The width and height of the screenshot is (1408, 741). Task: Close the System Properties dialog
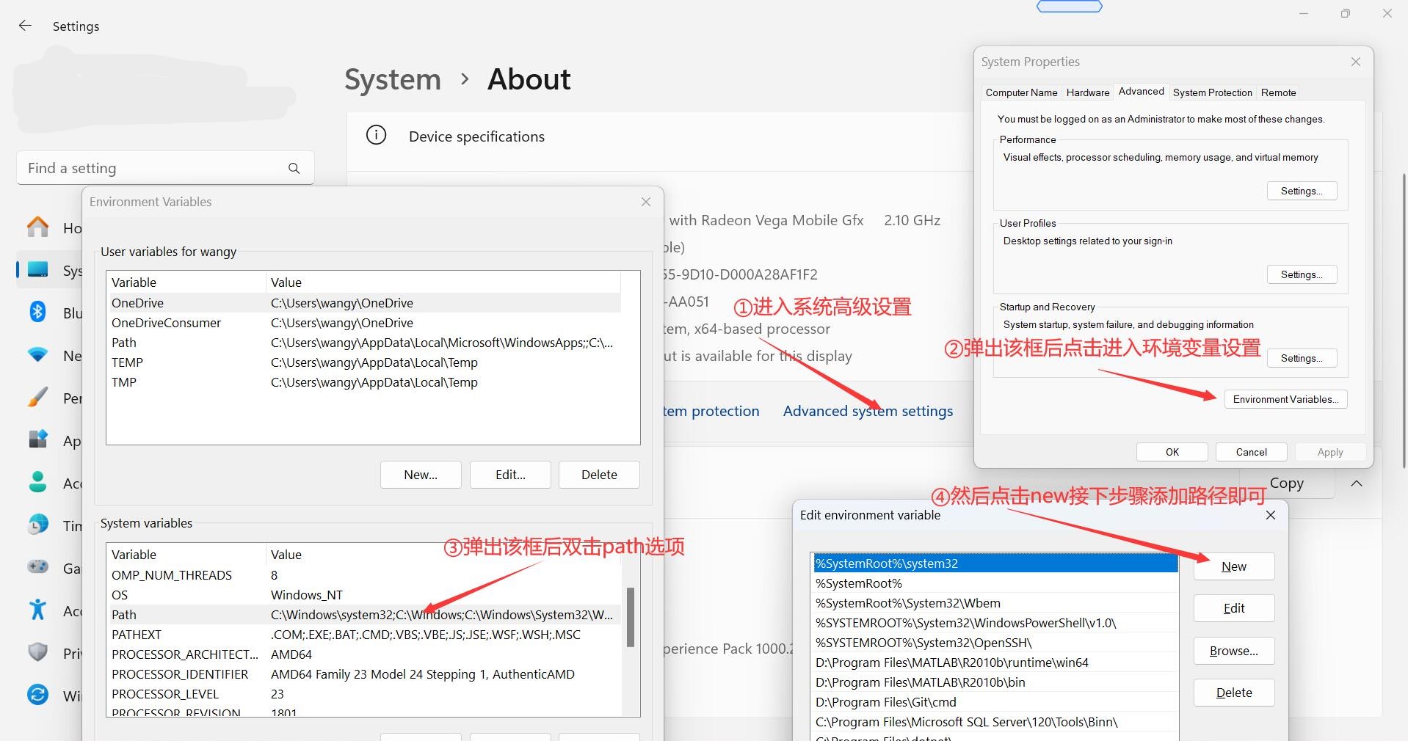coord(1356,62)
